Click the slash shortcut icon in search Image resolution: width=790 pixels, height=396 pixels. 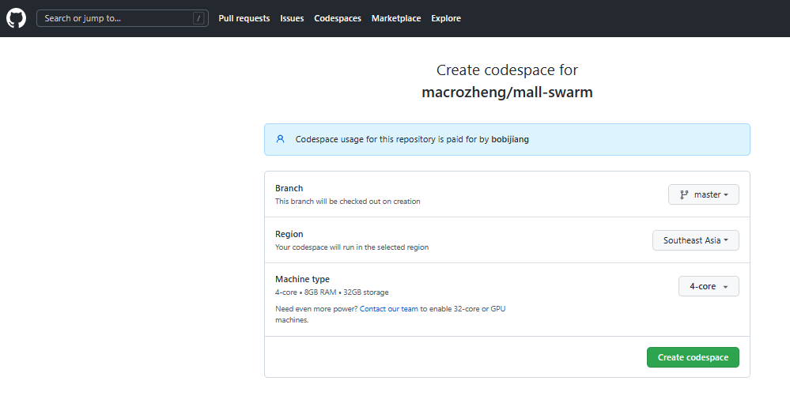(x=198, y=18)
